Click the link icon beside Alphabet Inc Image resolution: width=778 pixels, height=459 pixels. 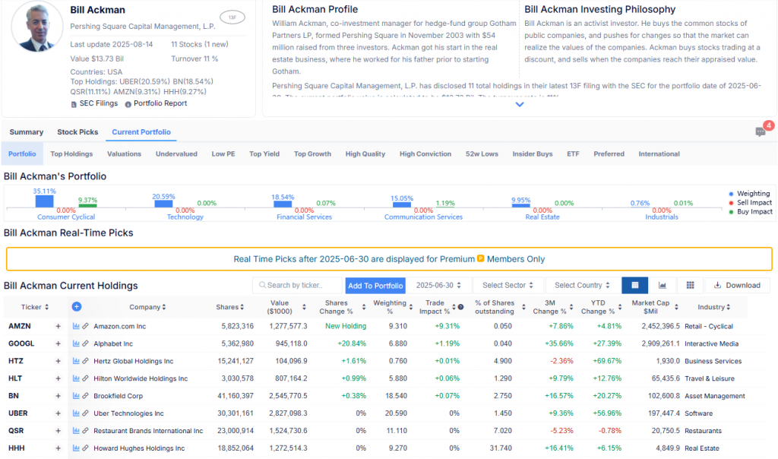(x=86, y=343)
